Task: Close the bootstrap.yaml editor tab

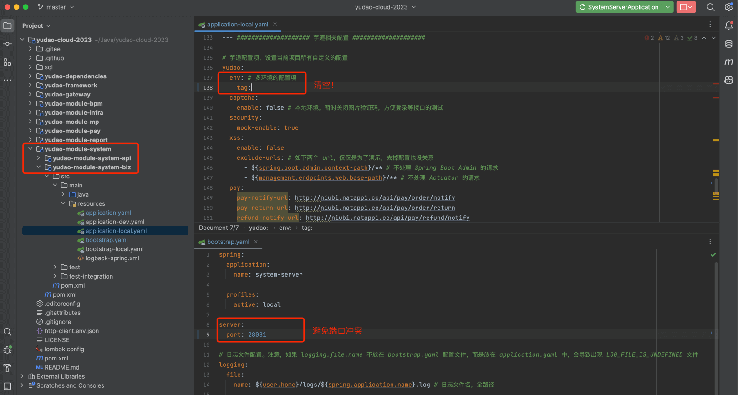Action: coord(256,242)
